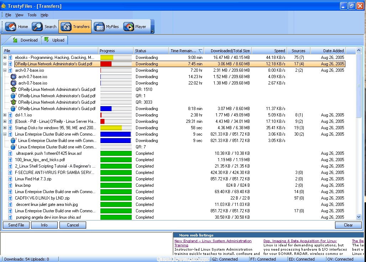Click the BitTorrent icon of first arch-0.7-base.iso source
Image resolution: width=366 pixels, height=262 pixels.
[x=14, y=77]
